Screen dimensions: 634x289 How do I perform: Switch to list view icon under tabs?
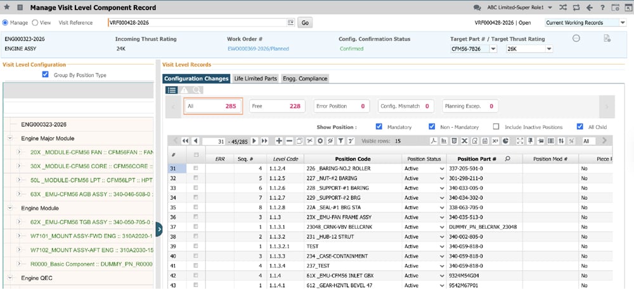[172, 90]
